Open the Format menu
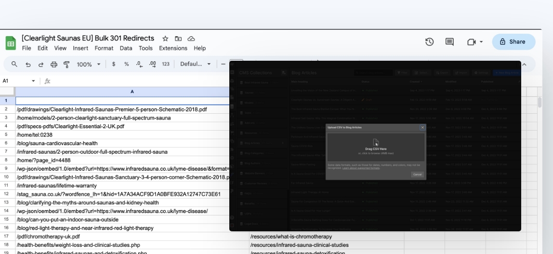This screenshot has height=254, width=553. (104, 48)
